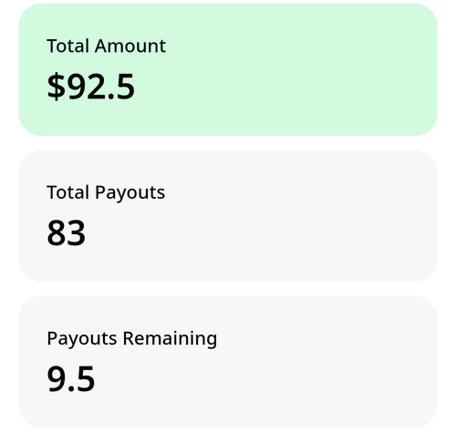Select the Total Amount label
Image resolution: width=456 pixels, height=433 pixels.
tap(107, 46)
